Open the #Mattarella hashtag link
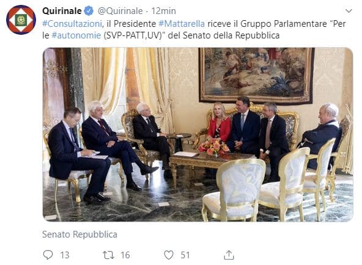 click(182, 24)
